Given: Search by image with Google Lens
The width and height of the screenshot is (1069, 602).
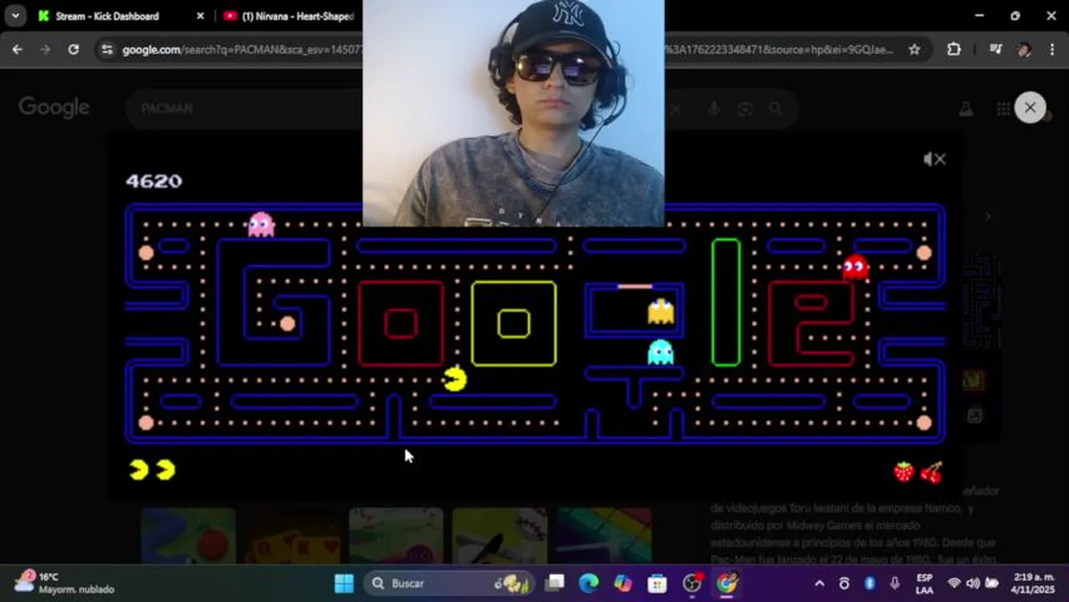Looking at the screenshot, I should coord(744,109).
